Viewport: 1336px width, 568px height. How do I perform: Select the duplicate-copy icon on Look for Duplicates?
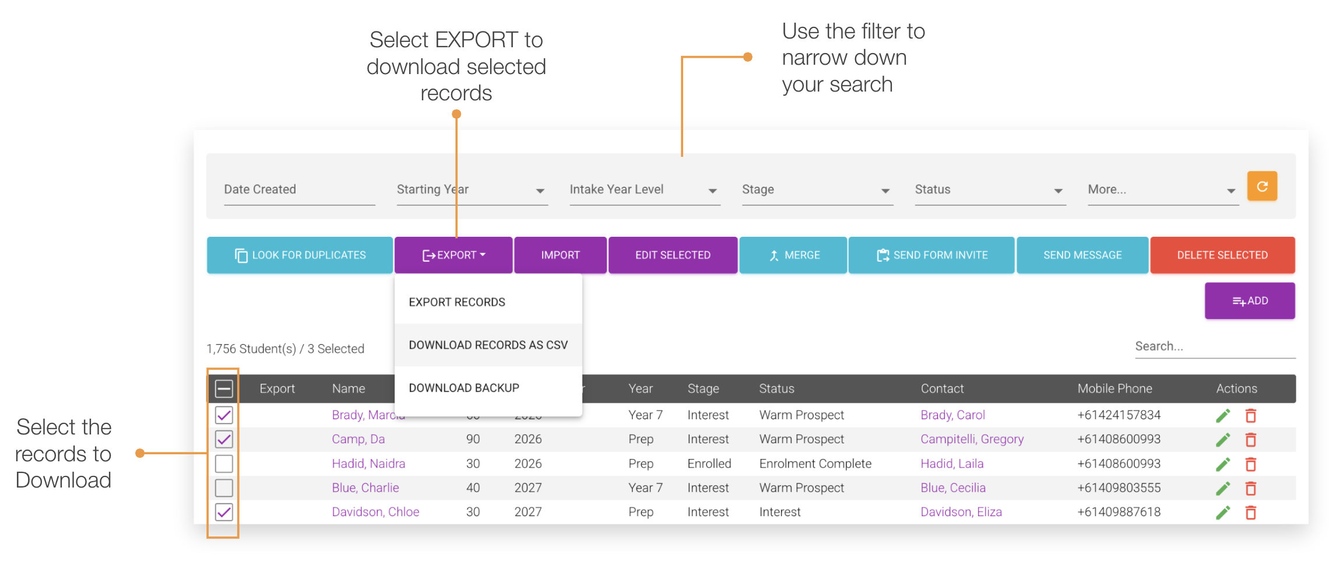tap(241, 255)
